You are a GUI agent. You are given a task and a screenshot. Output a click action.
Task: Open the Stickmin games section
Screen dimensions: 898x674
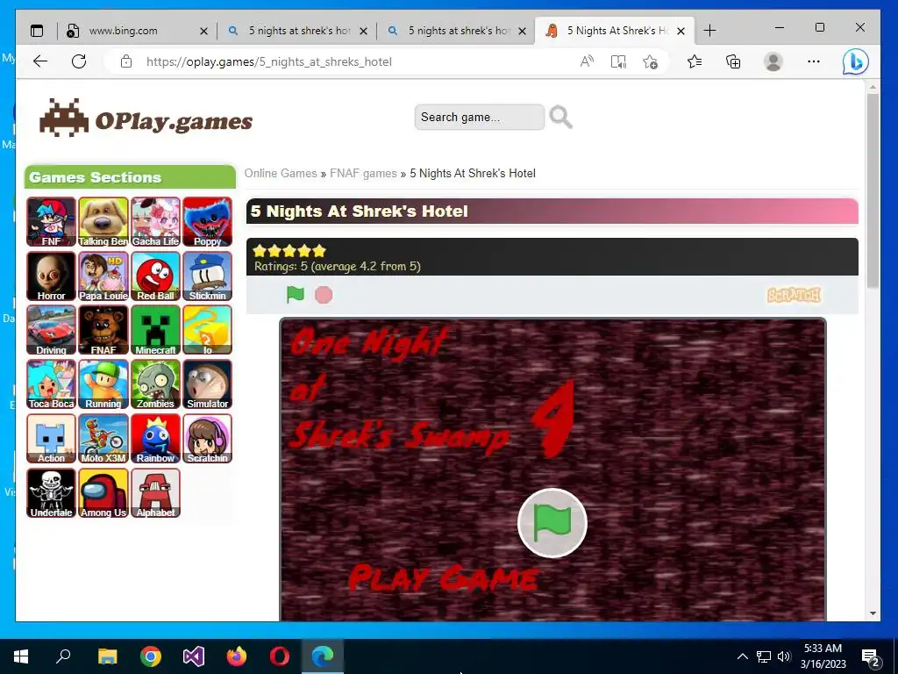[207, 276]
